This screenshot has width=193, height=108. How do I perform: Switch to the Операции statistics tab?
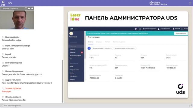tap(99, 42)
